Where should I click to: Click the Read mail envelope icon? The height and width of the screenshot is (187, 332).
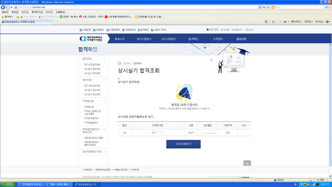coord(280,22)
